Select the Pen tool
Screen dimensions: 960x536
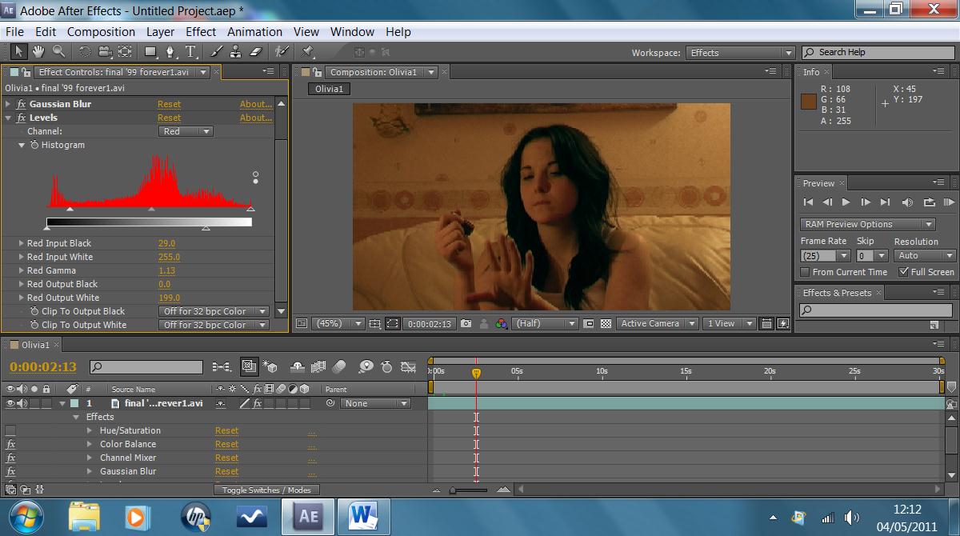(170, 52)
